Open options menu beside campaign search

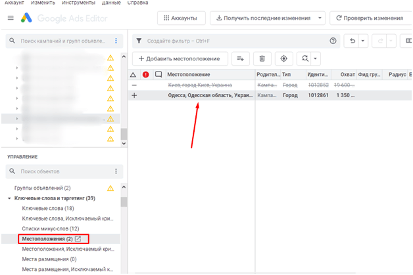pos(116,41)
